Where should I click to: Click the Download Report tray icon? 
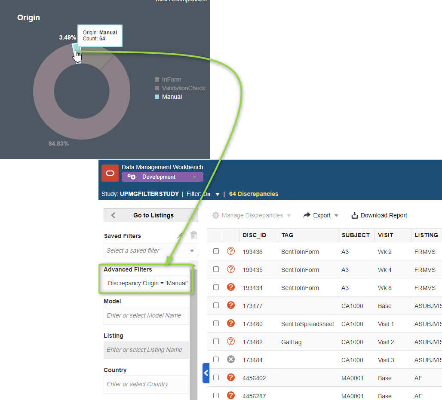click(x=355, y=215)
